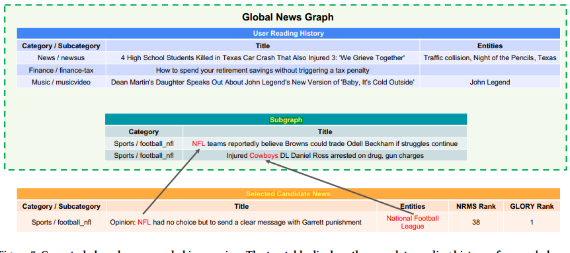Select the Garrett punishment opinion title
Screen dimensions: 570x253
tap(241, 222)
